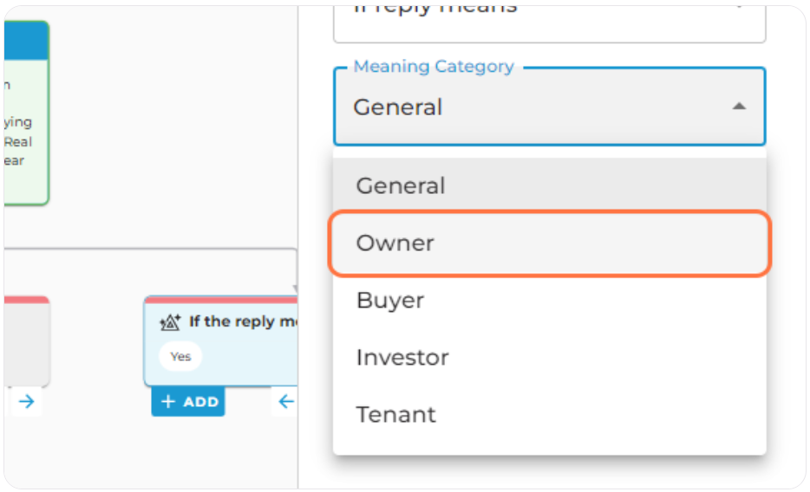Click the left arrow icon beside ADD

(285, 401)
